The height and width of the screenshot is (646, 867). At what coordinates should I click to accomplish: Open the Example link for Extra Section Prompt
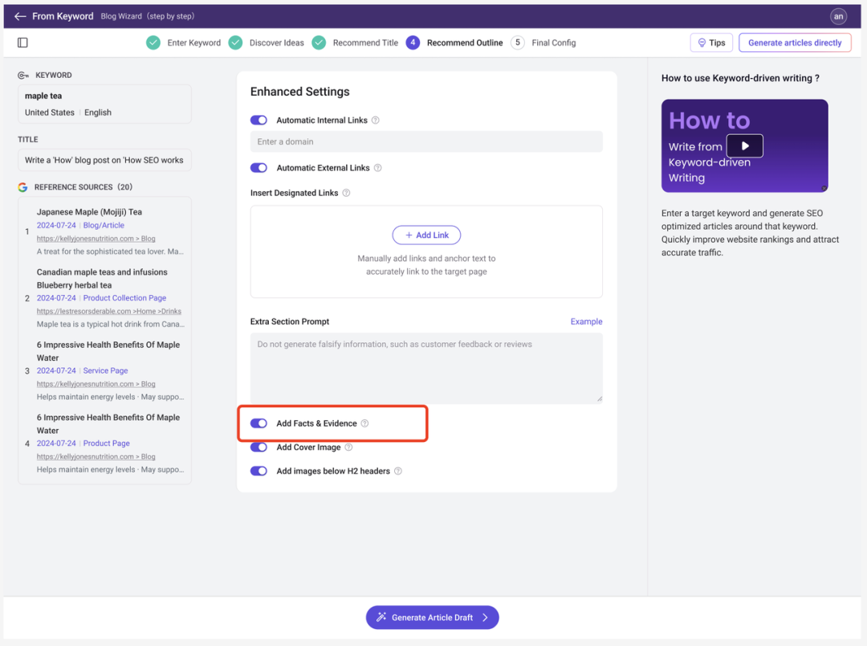[x=586, y=321]
